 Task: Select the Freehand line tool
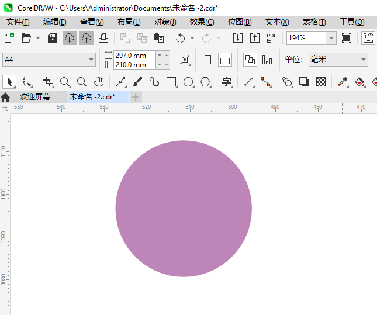click(121, 82)
